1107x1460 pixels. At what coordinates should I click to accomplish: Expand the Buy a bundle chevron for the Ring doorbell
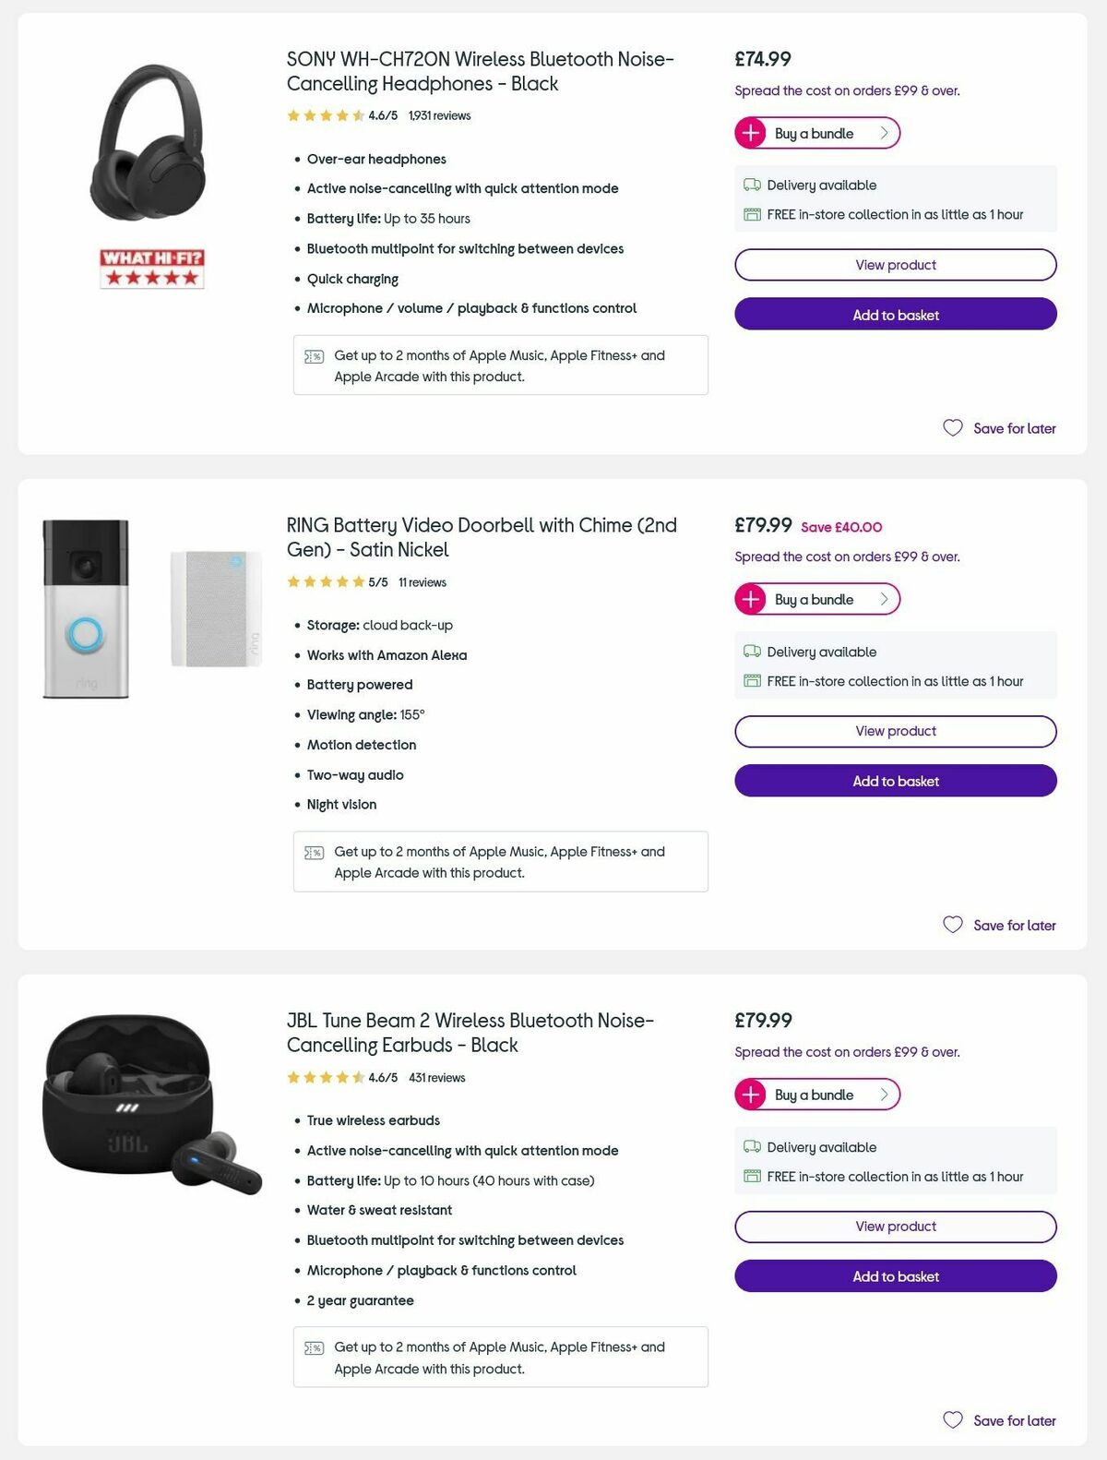[883, 598]
